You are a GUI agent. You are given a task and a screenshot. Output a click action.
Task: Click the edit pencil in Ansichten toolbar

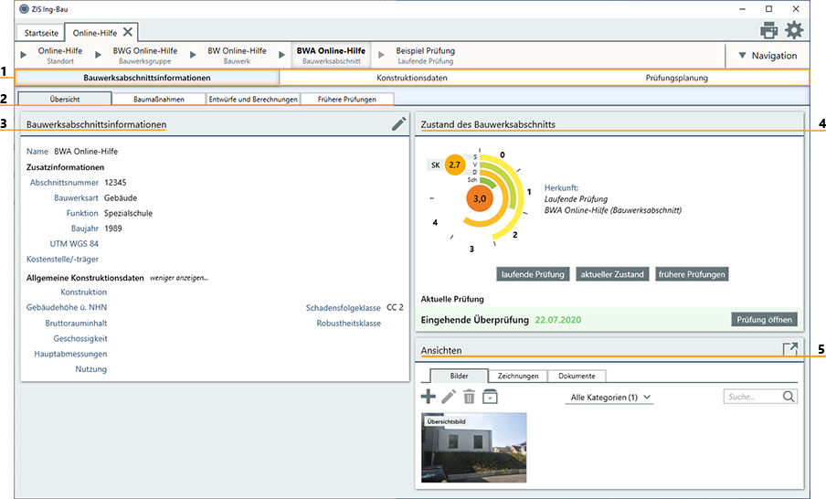[x=448, y=397]
